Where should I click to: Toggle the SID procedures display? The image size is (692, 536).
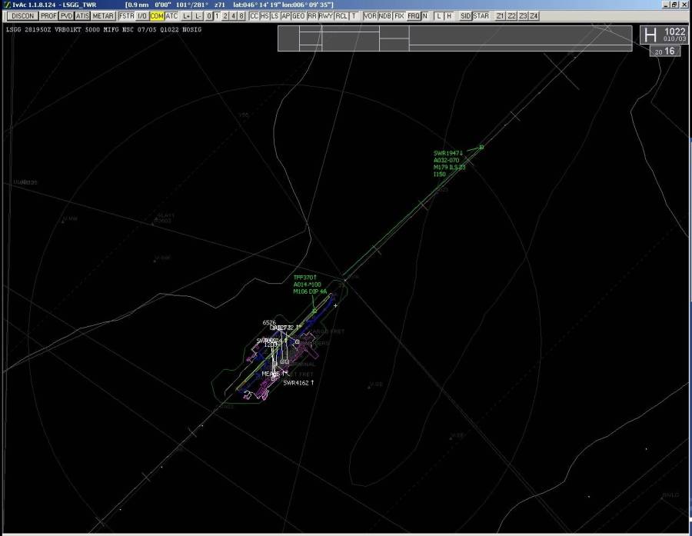[465, 16]
